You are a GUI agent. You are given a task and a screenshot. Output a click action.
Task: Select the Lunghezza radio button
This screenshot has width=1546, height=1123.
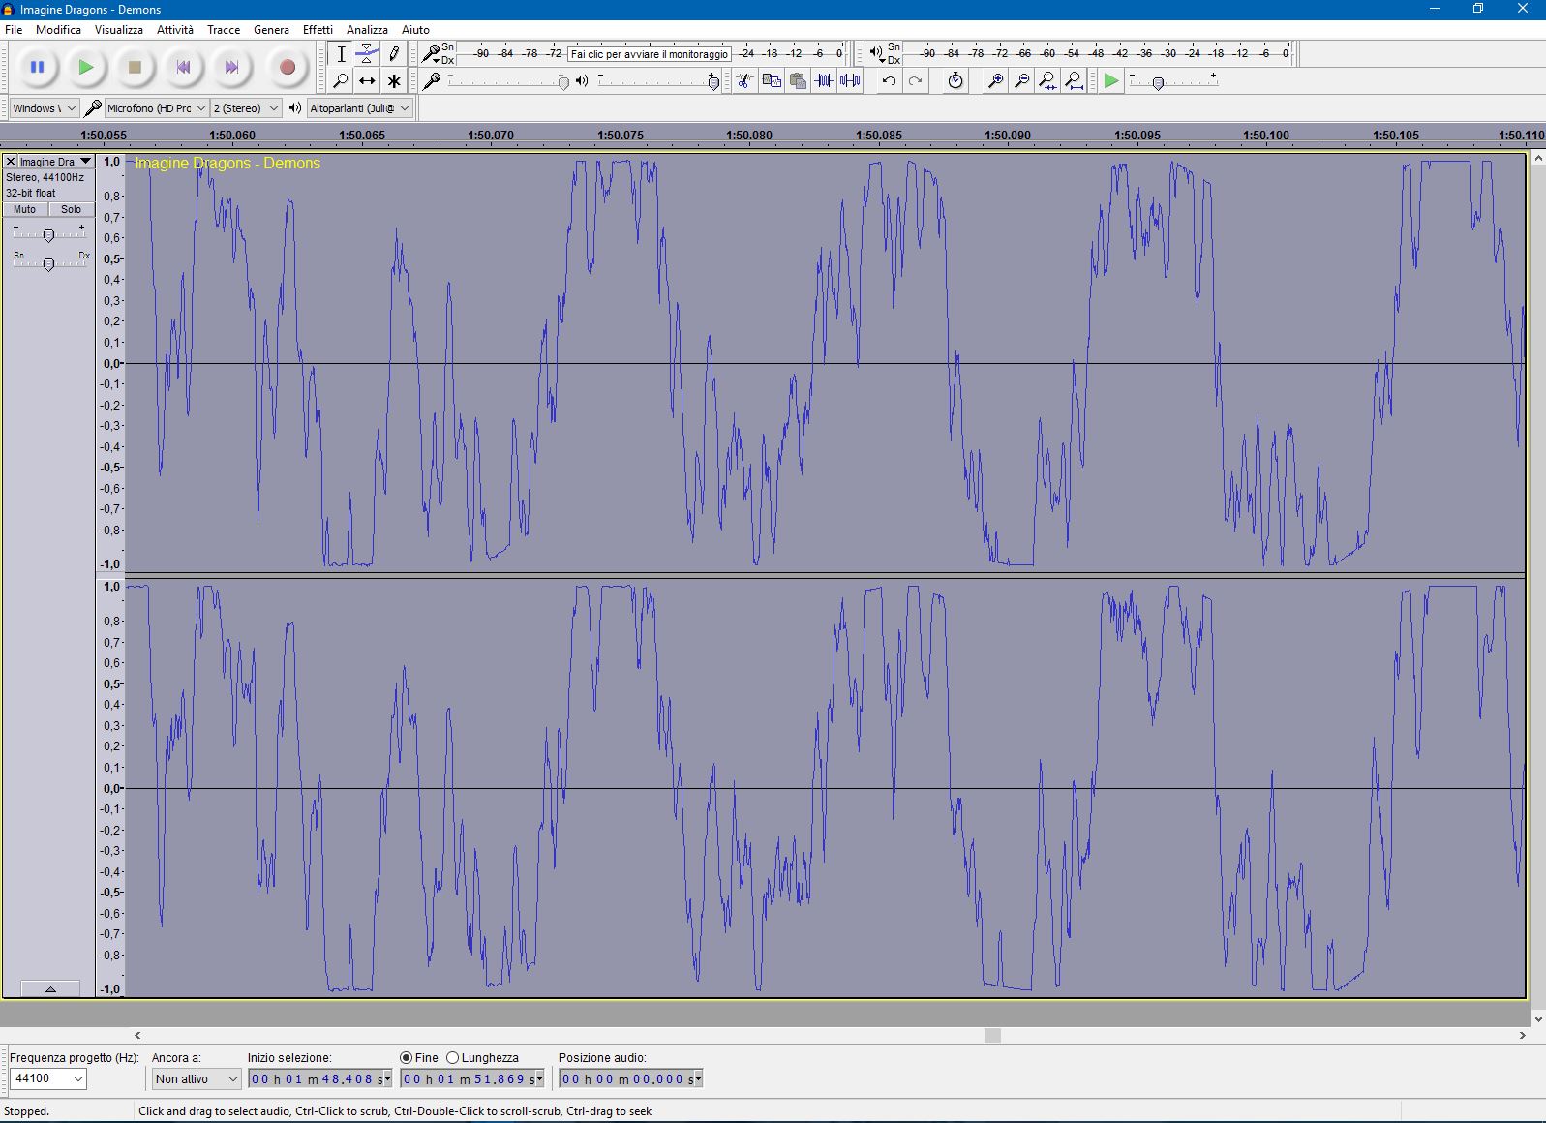point(452,1058)
